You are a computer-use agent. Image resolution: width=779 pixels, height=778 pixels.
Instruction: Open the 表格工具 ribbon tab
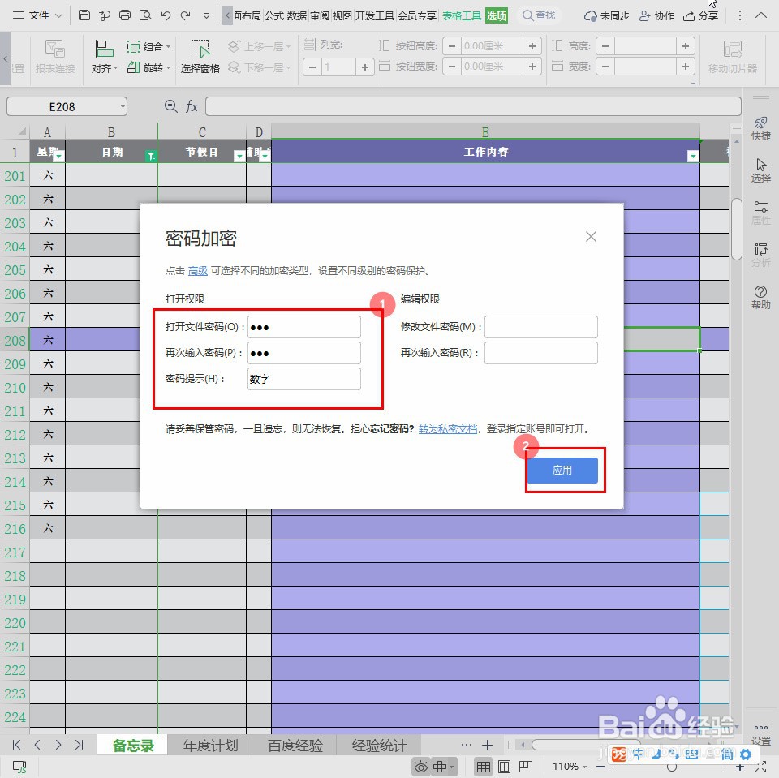[x=462, y=16]
